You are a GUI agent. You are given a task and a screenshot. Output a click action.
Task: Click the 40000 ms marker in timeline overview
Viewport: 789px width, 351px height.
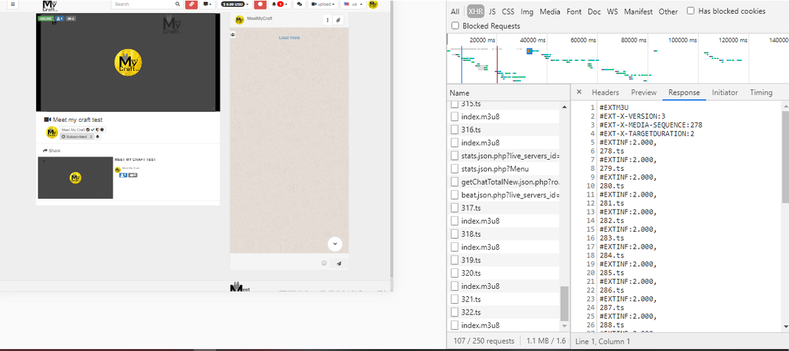533,40
